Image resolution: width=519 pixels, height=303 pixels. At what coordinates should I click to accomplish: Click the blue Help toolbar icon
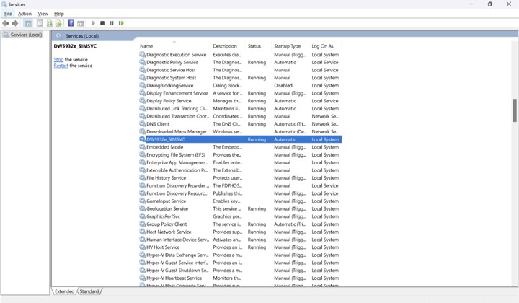(71, 23)
